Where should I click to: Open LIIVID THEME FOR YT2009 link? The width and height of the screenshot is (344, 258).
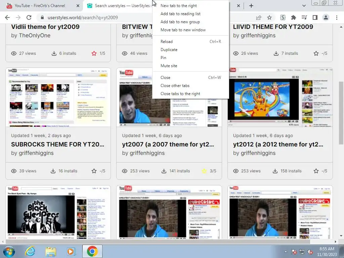point(273,27)
